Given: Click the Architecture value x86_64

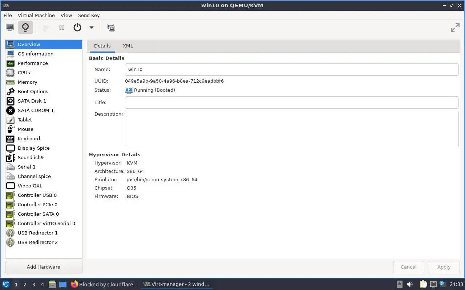Looking at the screenshot, I should pos(135,171).
